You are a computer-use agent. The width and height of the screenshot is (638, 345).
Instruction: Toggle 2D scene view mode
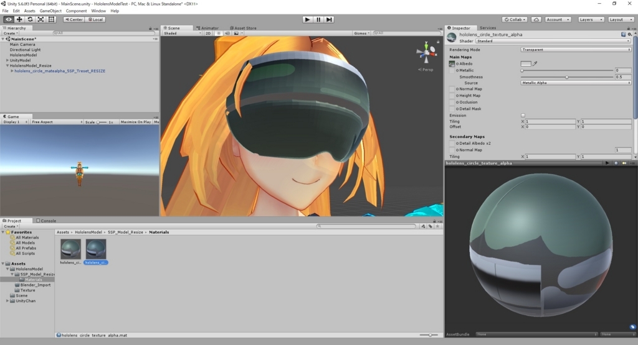point(208,34)
